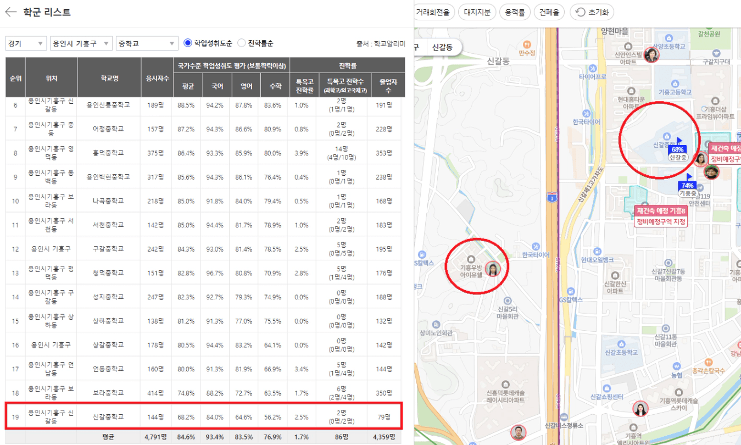This screenshot has width=741, height=445.
Task: Click the 용인신릉중학교 school name
Action: coord(108,105)
